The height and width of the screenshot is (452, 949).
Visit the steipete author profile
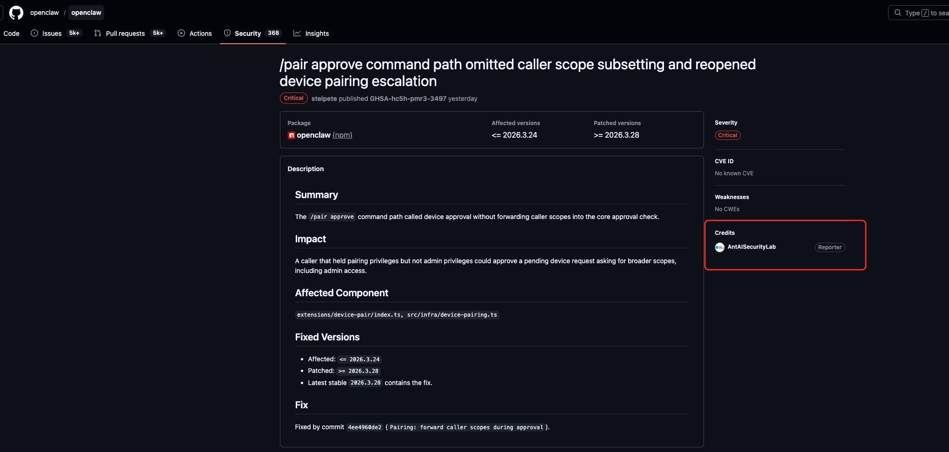pos(324,99)
